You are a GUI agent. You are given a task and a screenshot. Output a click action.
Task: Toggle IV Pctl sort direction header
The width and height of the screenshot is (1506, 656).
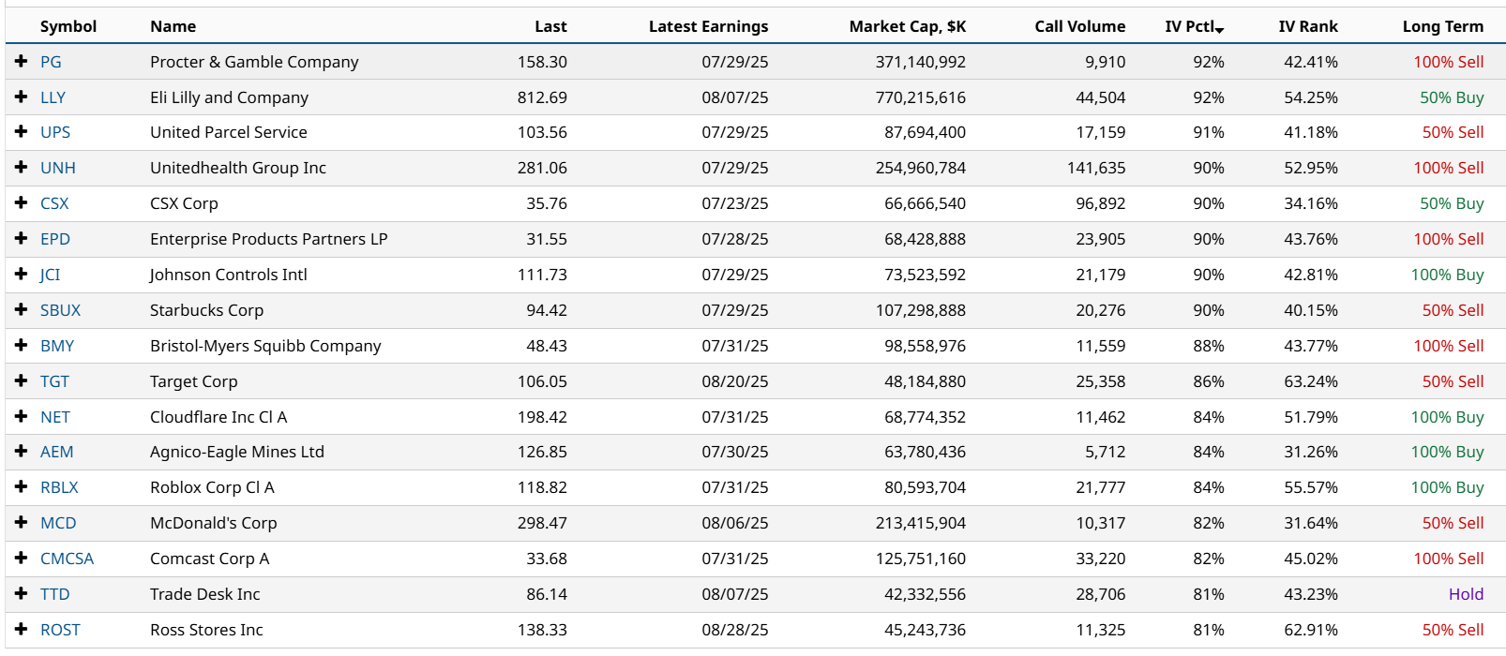pyautogui.click(x=1195, y=26)
